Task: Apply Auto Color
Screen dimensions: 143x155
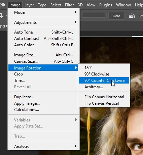Action: [43, 45]
